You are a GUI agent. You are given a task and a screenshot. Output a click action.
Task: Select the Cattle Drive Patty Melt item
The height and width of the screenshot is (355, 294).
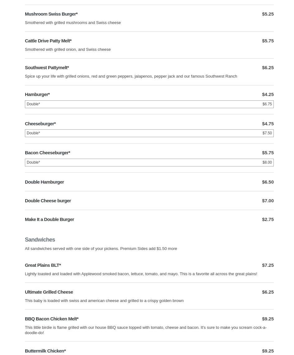coord(48,41)
